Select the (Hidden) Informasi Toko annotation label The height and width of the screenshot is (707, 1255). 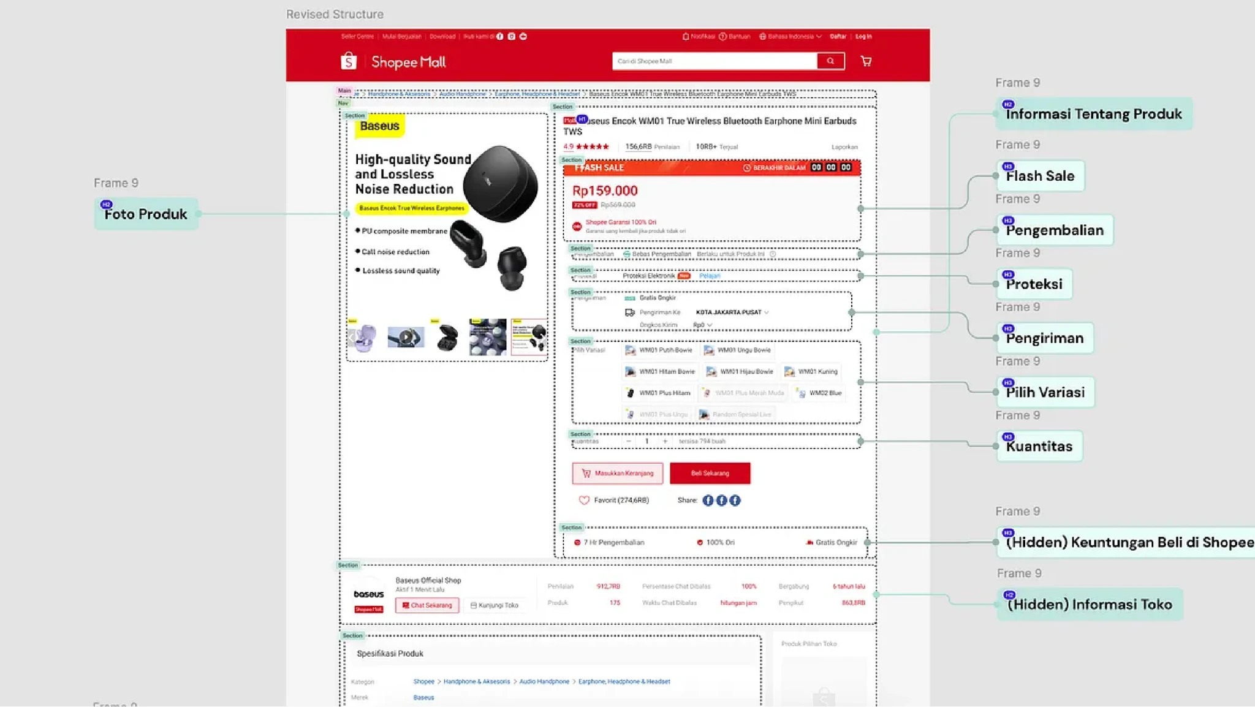pyautogui.click(x=1090, y=604)
